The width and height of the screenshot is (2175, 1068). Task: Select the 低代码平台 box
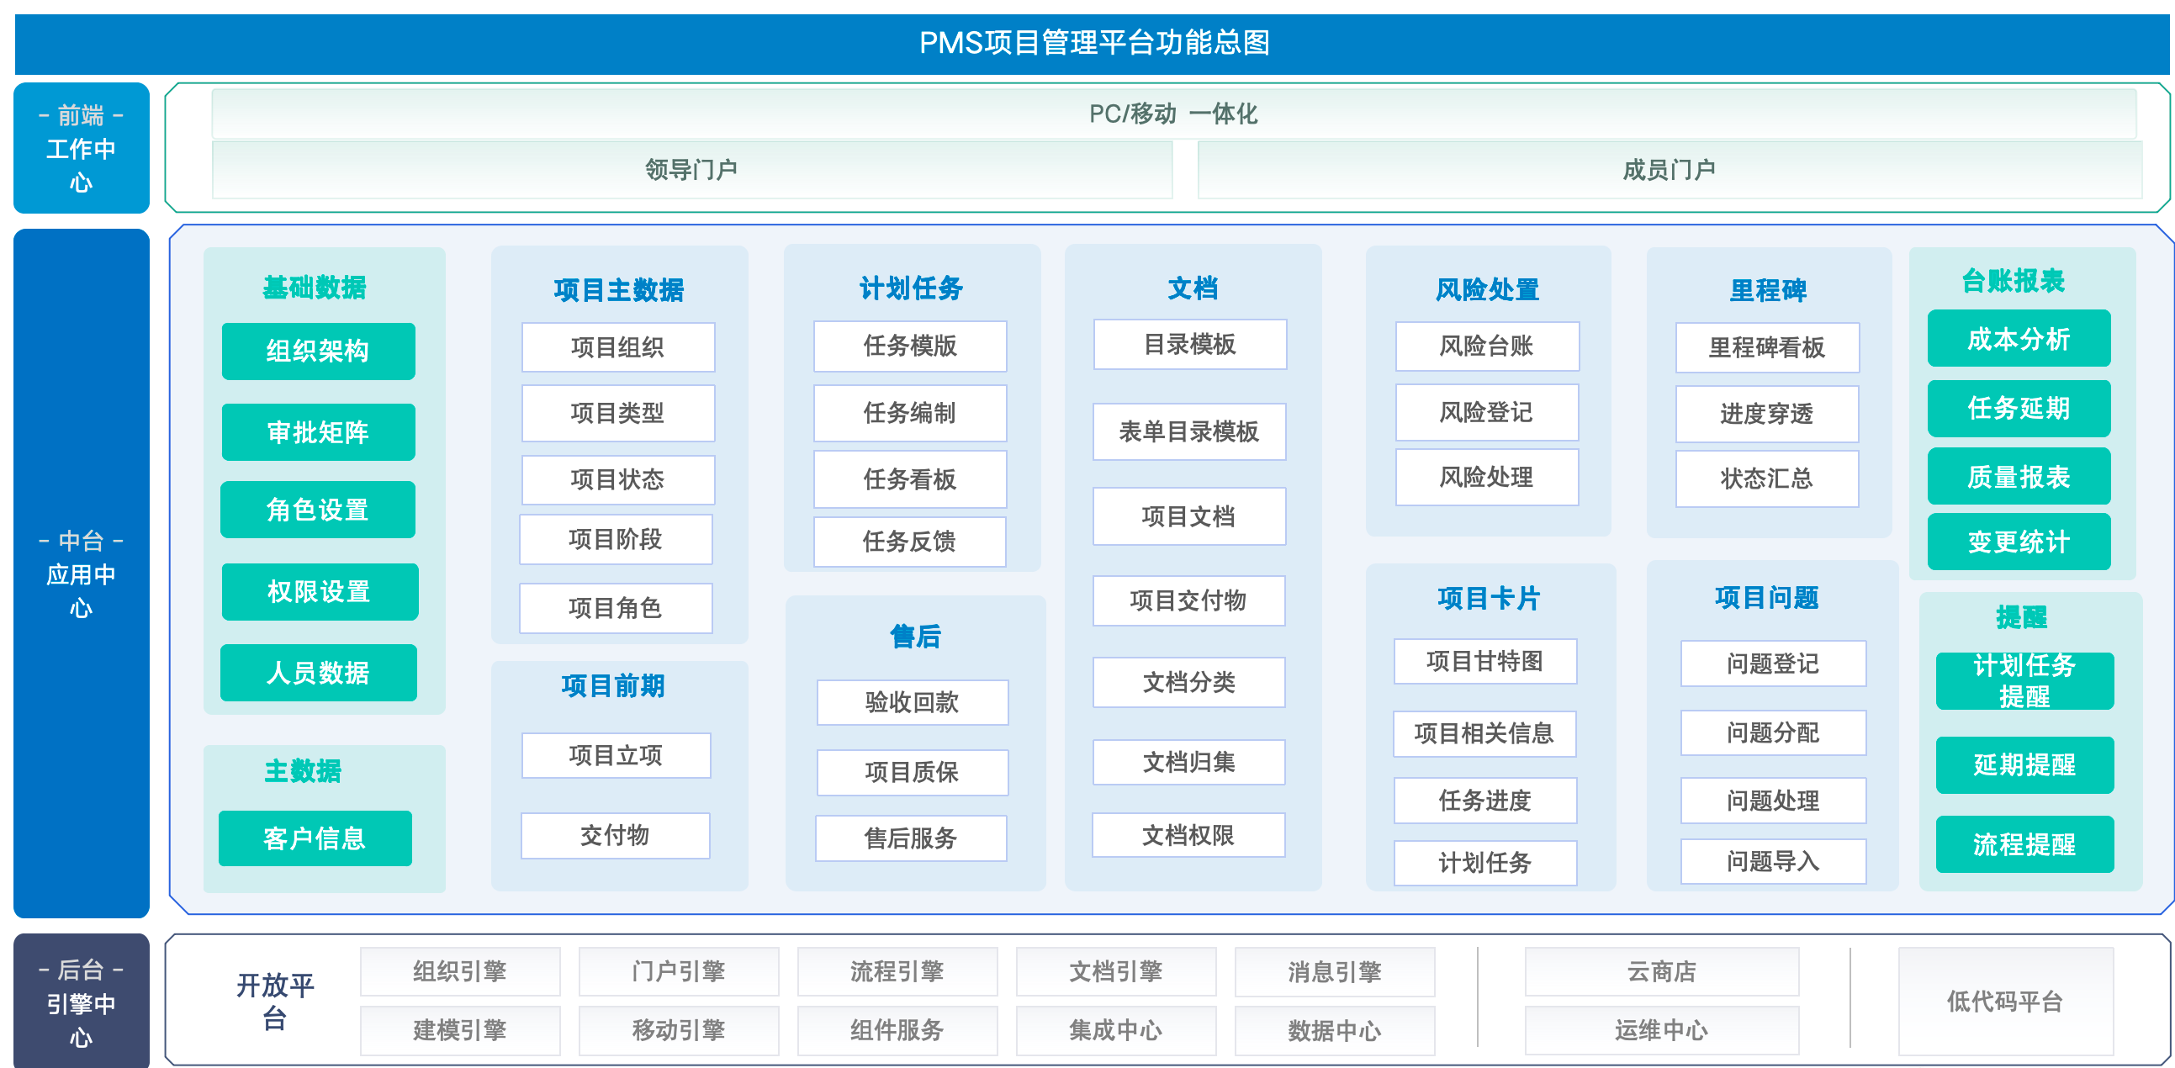(x=2006, y=1002)
